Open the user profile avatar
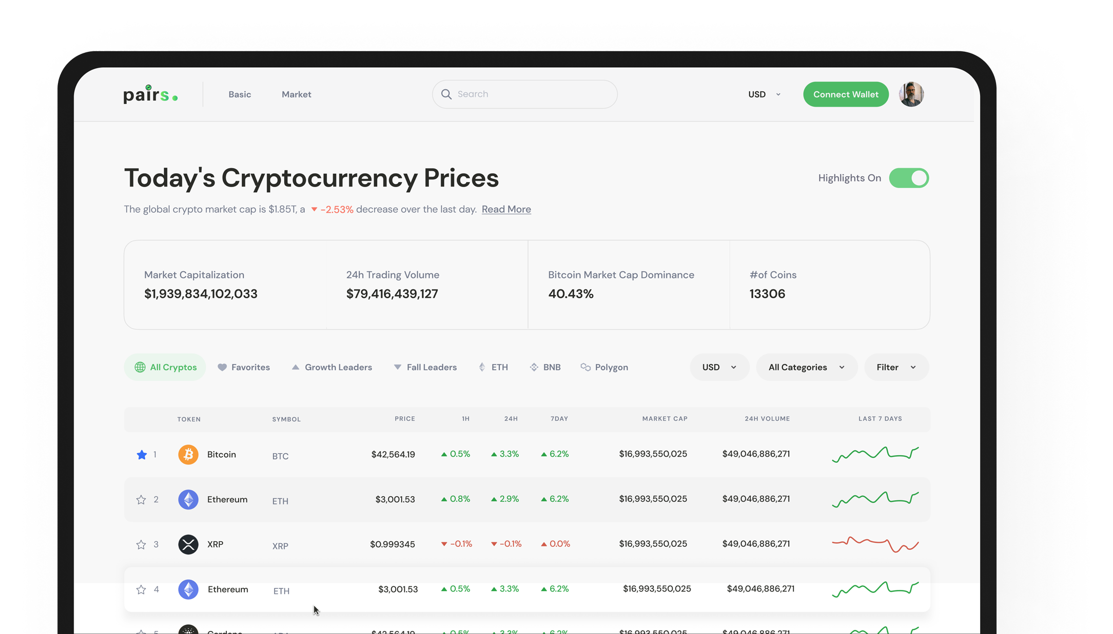The image size is (1113, 634). [x=911, y=94]
